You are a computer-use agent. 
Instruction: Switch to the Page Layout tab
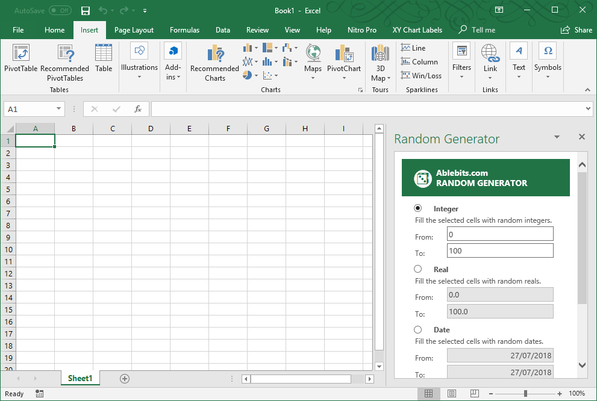pyautogui.click(x=134, y=30)
